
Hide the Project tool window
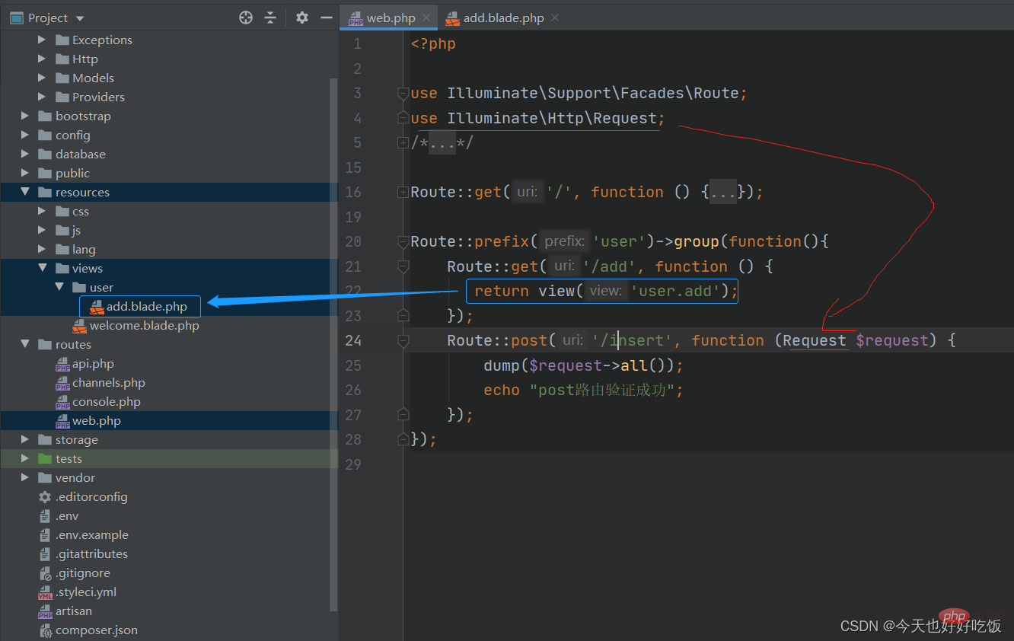click(x=326, y=18)
